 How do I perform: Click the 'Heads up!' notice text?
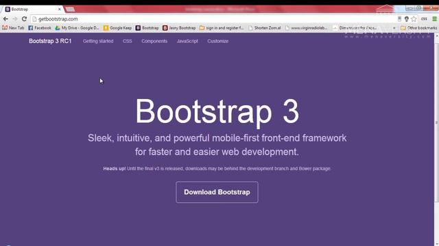tap(217, 169)
